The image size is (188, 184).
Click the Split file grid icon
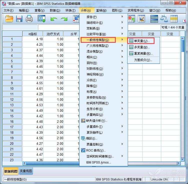[154, 19]
